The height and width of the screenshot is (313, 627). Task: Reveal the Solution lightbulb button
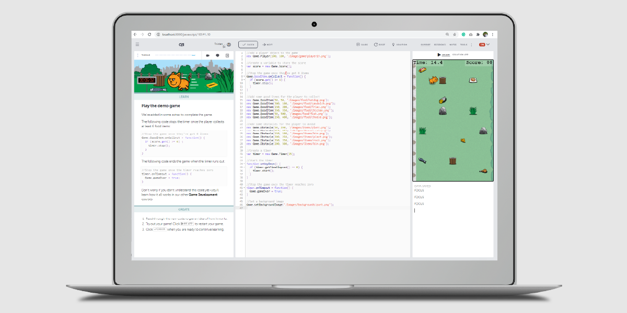click(x=400, y=44)
